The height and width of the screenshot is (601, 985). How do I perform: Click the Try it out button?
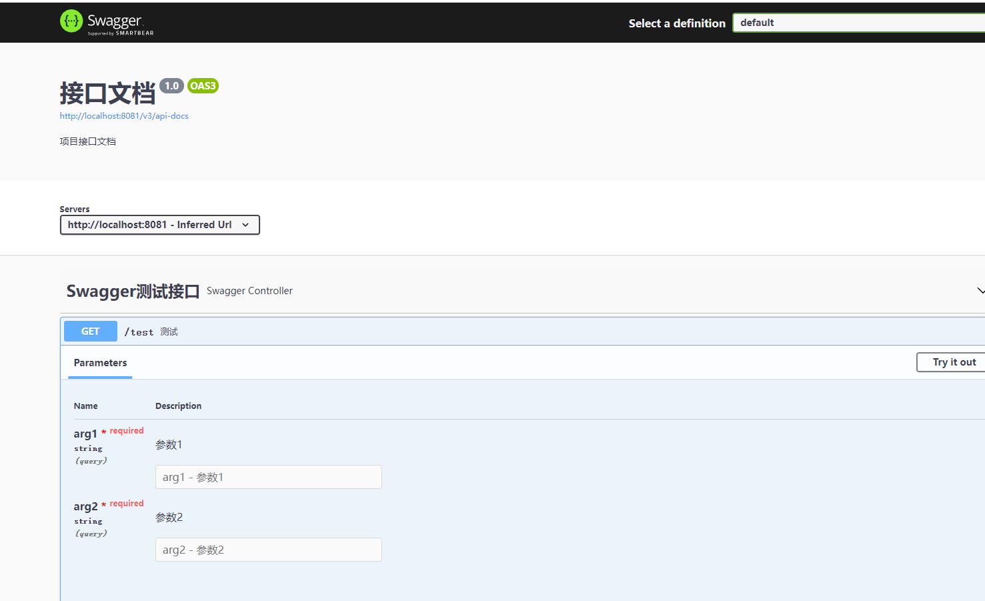pyautogui.click(x=952, y=362)
